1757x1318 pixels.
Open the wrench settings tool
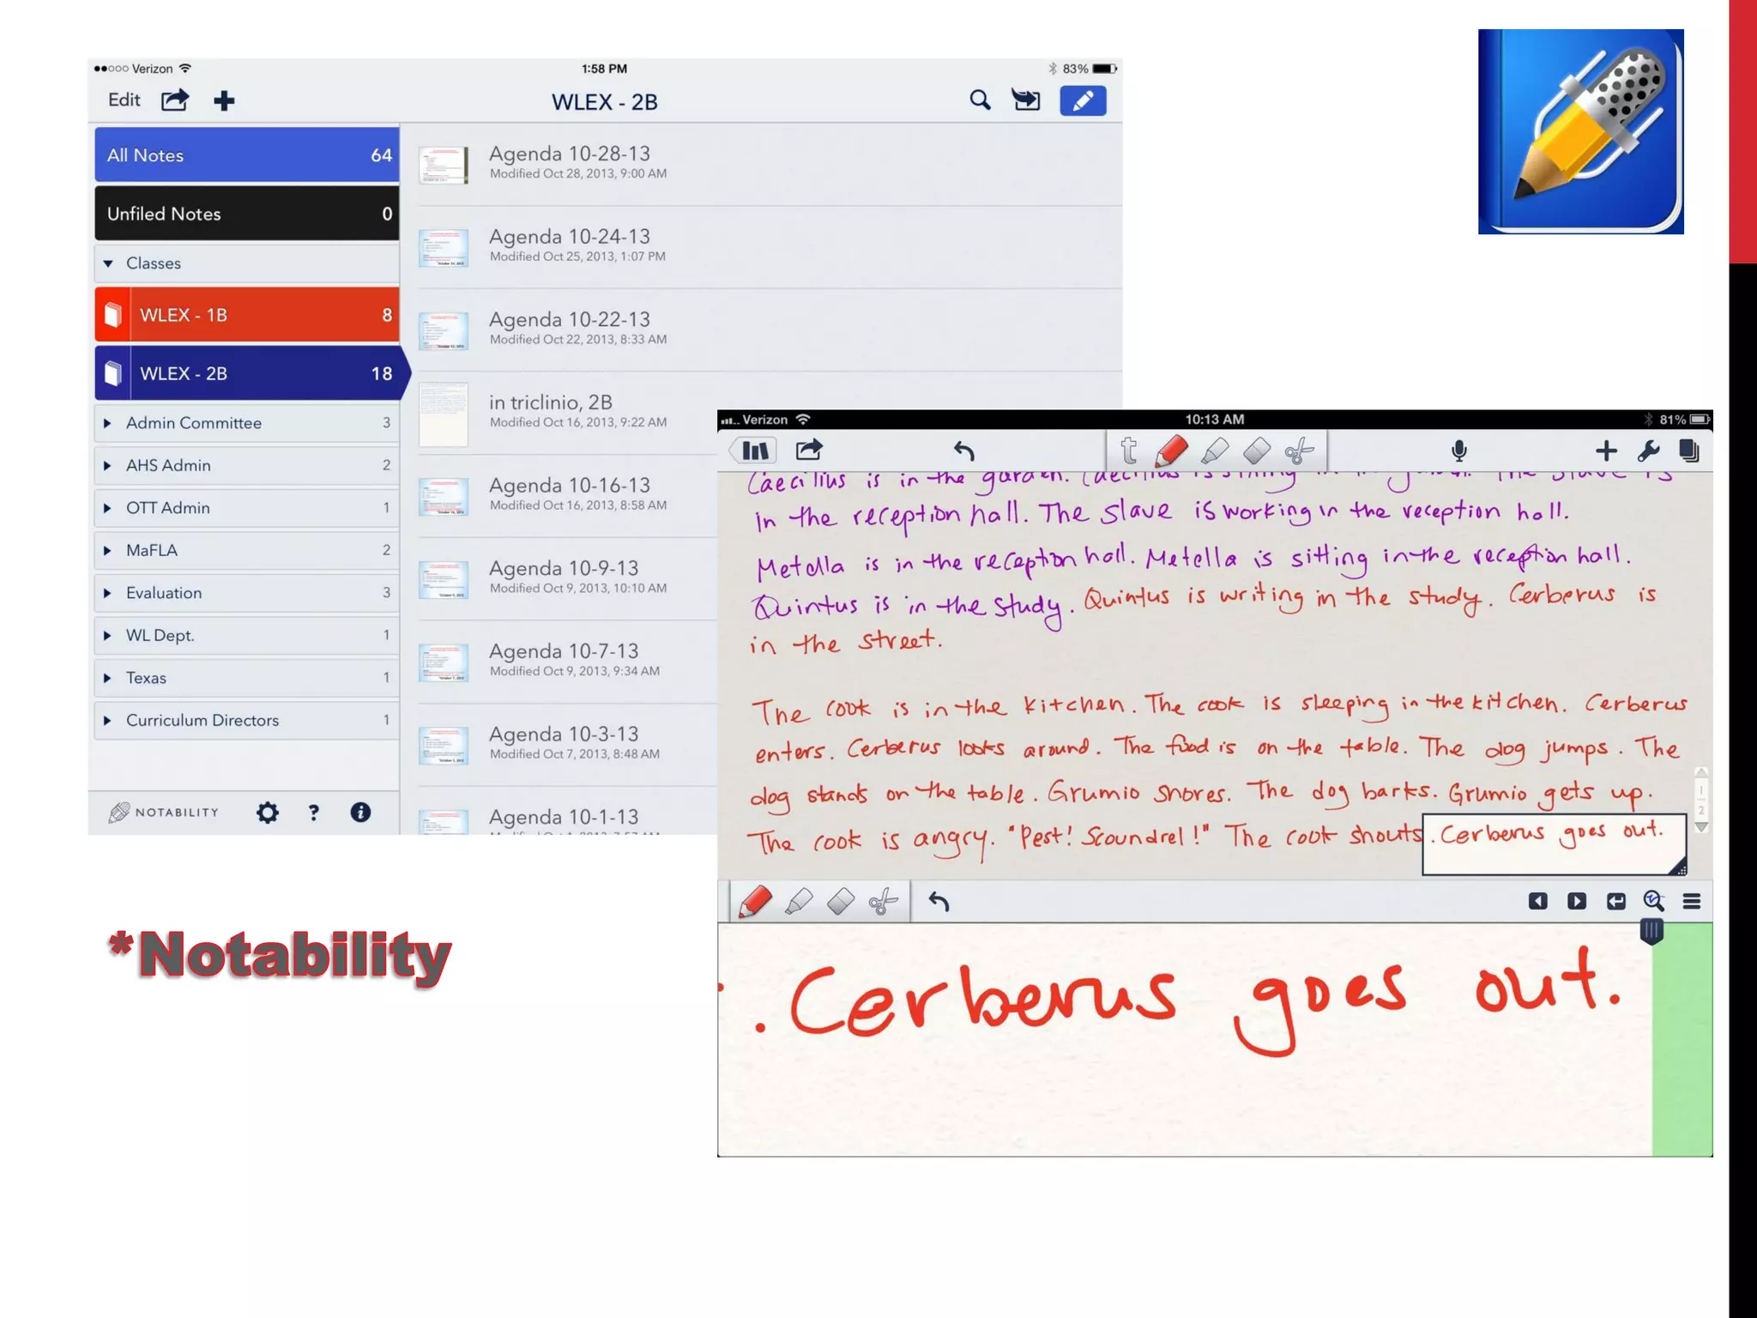1648,450
